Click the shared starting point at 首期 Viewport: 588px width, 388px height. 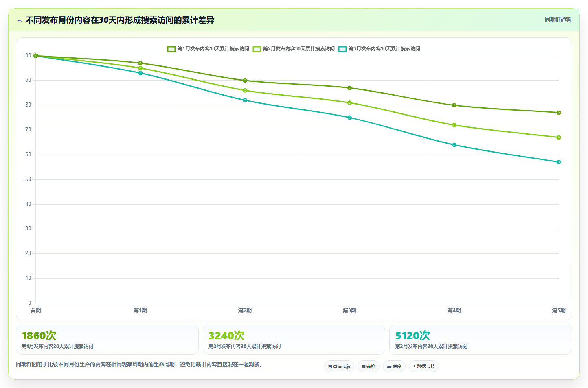(36, 56)
